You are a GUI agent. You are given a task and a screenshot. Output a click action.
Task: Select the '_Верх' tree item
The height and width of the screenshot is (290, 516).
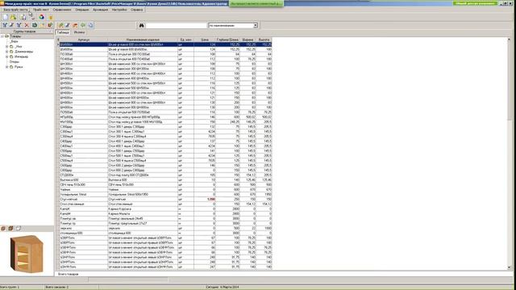coord(14,41)
